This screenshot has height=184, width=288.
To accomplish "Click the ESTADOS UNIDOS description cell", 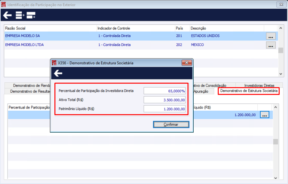I will click(x=205, y=36).
